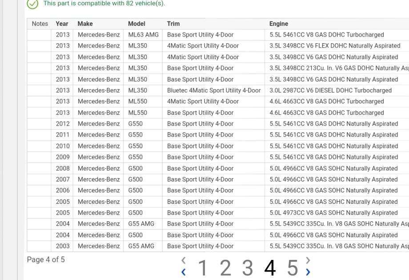The height and width of the screenshot is (280, 409).
Task: Select the year 2007 cell
Action: tap(63, 179)
